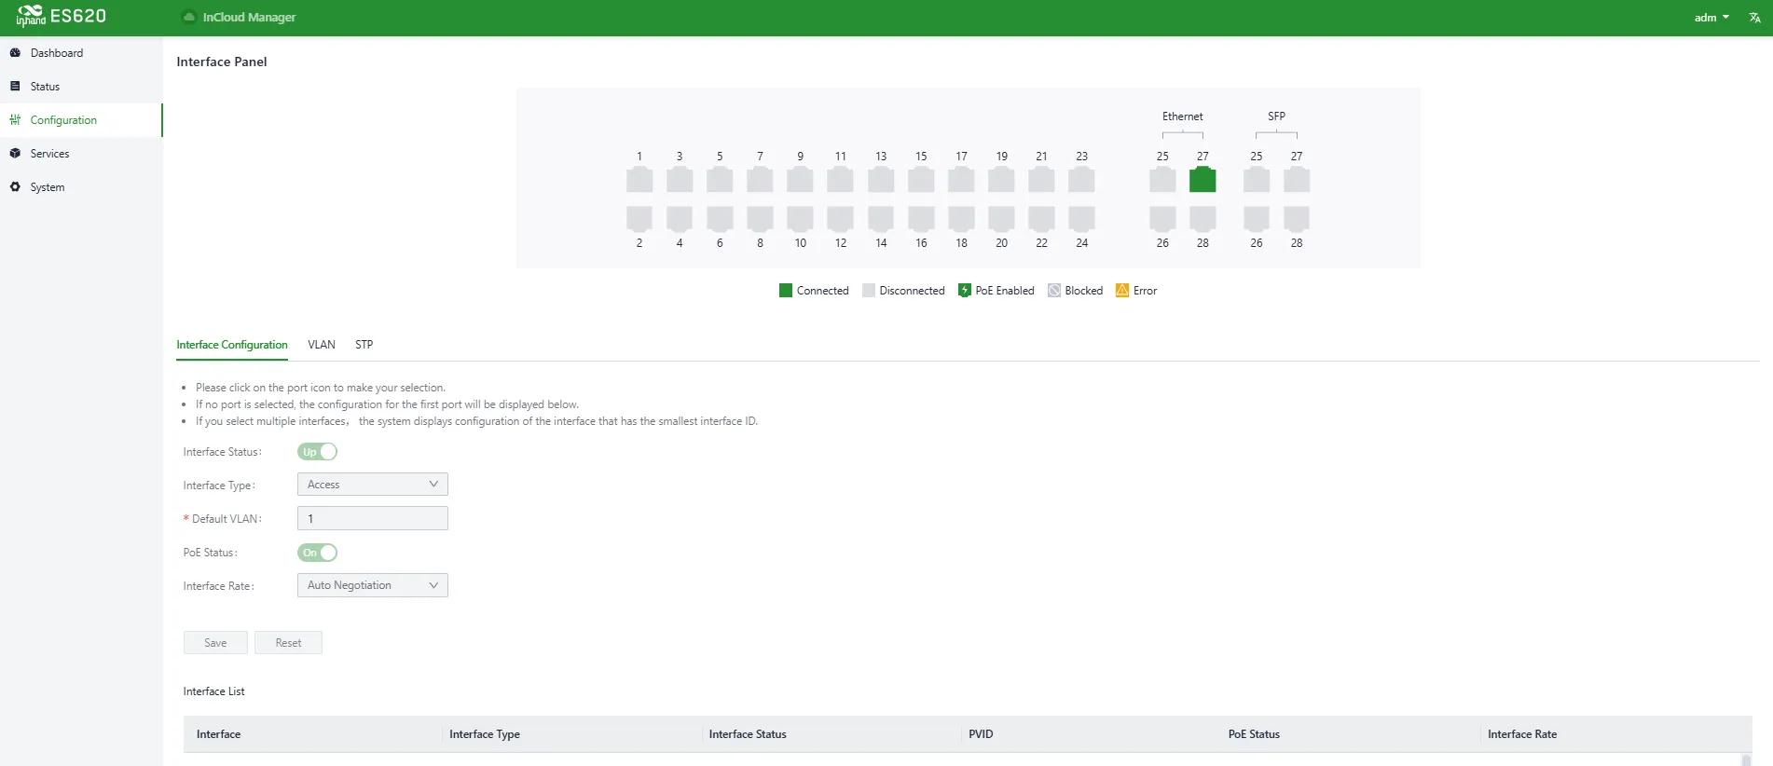Open Interface Type dropdown
This screenshot has height=766, width=1773.
tap(373, 485)
